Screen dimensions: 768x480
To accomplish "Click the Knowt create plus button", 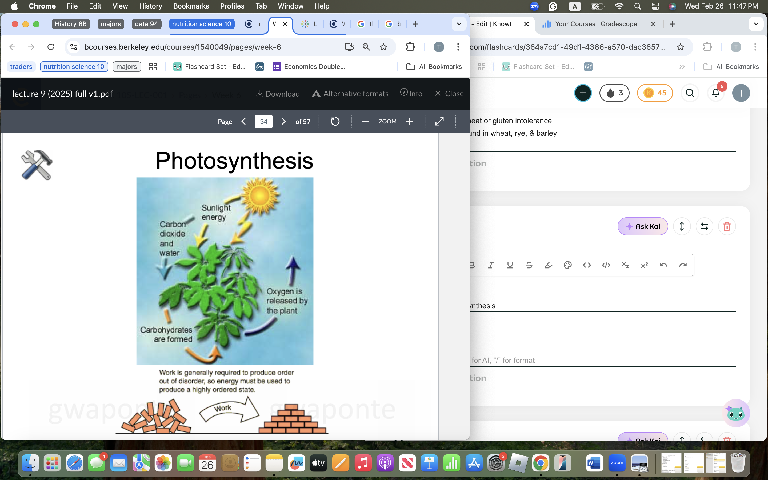I will pyautogui.click(x=583, y=93).
